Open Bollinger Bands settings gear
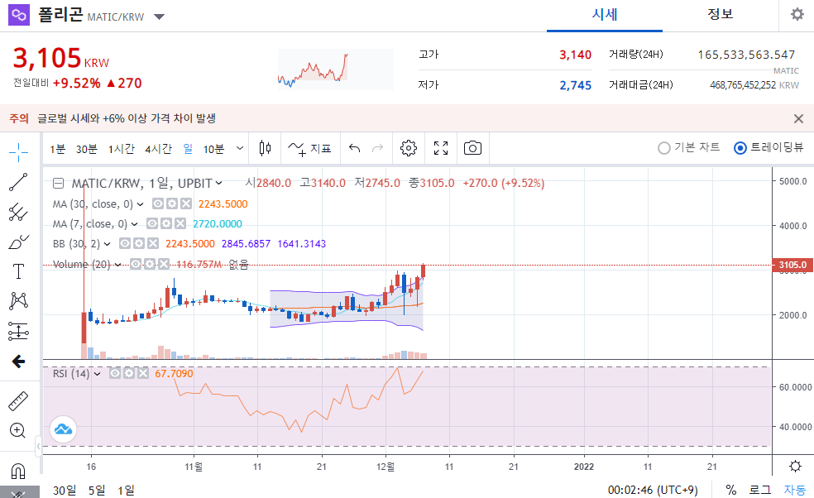The width and height of the screenshot is (814, 498). pyautogui.click(x=139, y=243)
